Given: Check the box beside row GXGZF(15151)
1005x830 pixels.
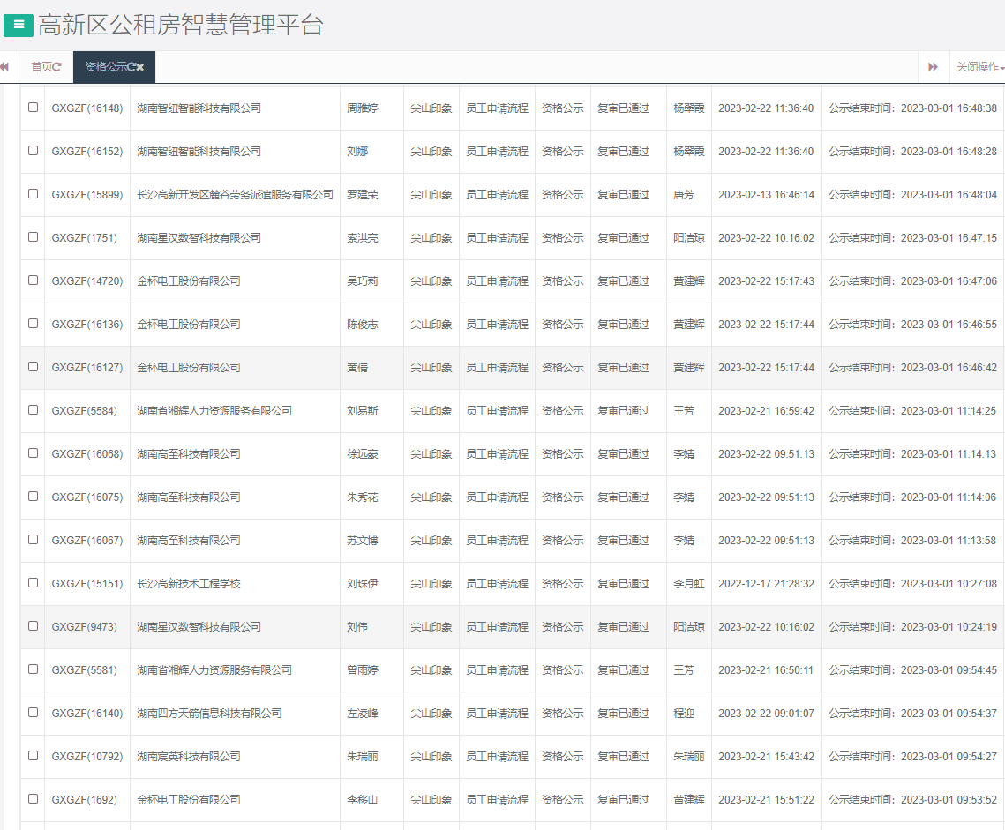Looking at the screenshot, I should pyautogui.click(x=33, y=583).
